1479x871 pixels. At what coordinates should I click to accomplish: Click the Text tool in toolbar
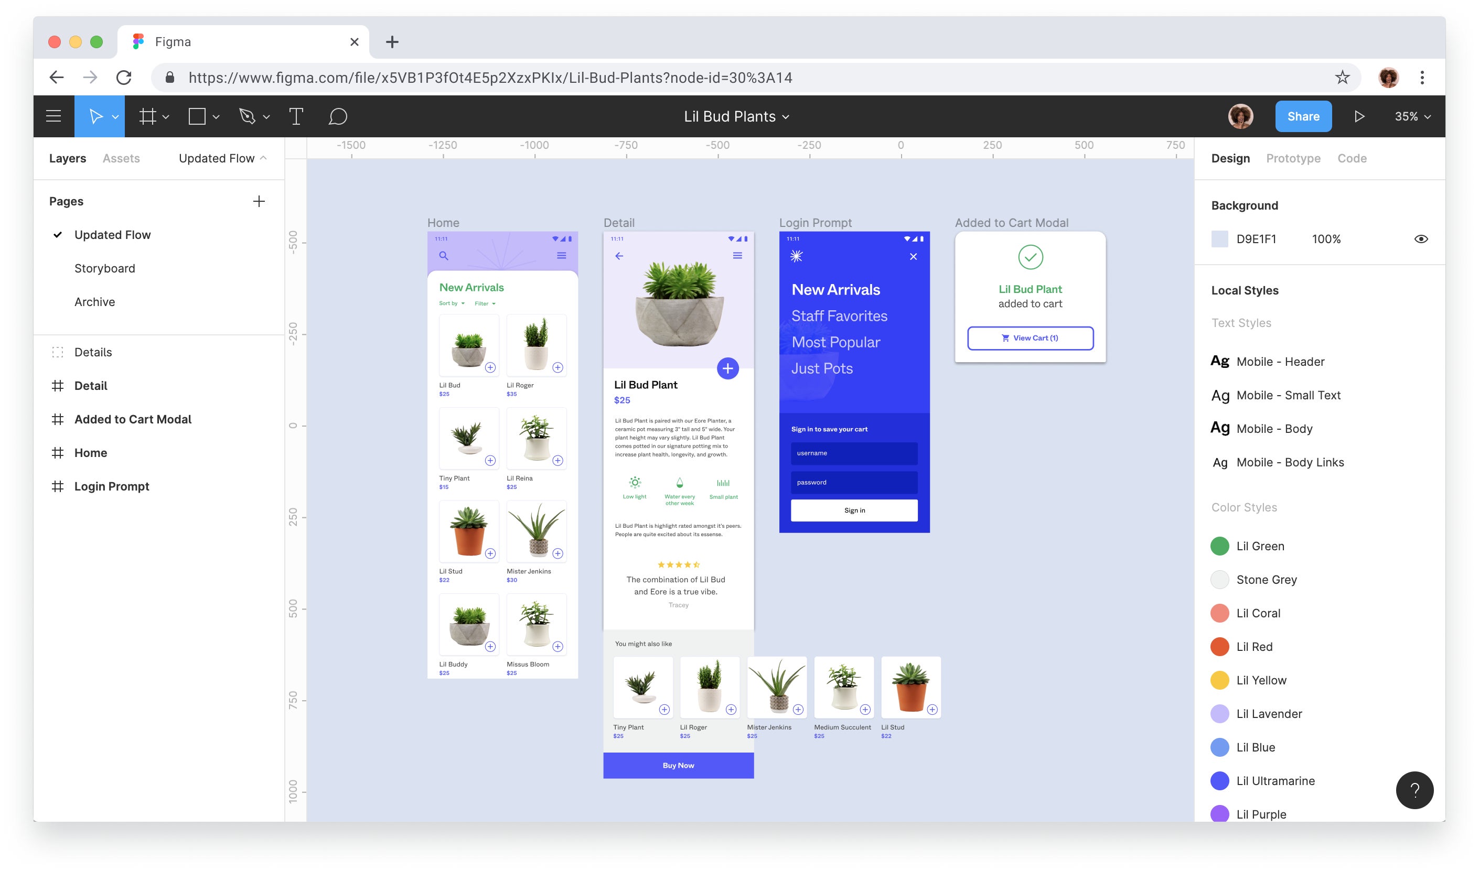(x=295, y=116)
